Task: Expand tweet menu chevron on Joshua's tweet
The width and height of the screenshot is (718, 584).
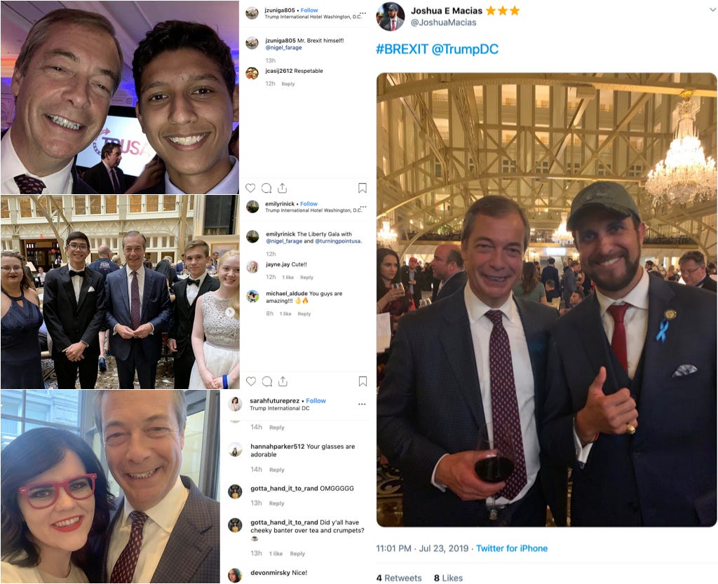Action: [712, 10]
